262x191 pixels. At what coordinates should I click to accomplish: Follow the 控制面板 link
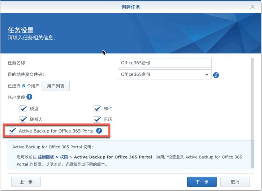(46, 157)
